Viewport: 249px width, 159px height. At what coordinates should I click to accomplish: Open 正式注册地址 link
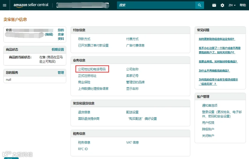point(87,76)
